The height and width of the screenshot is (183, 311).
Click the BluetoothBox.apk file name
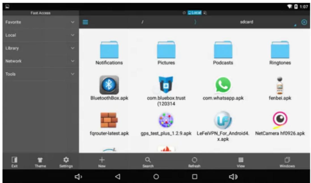click(109, 98)
